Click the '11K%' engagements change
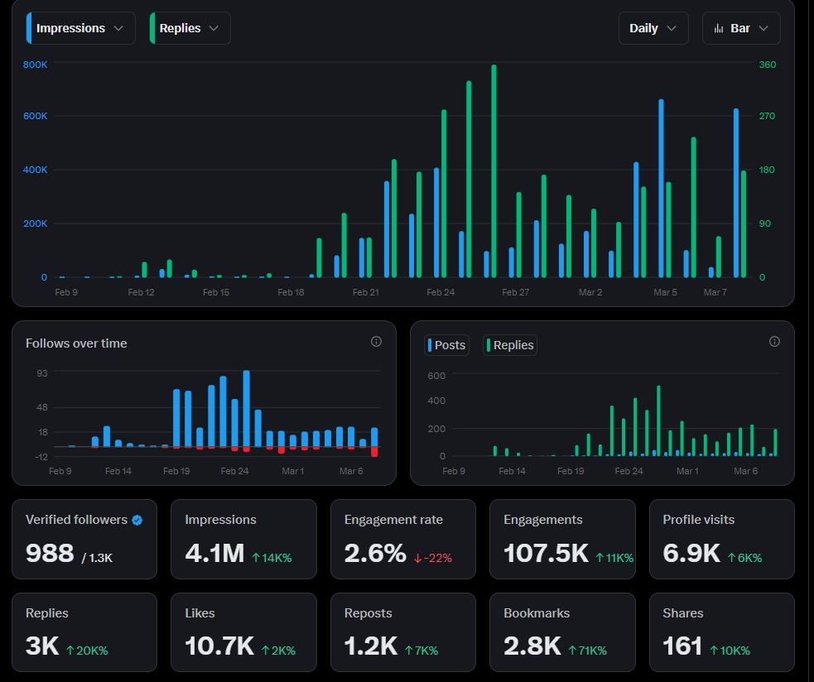 tap(614, 559)
